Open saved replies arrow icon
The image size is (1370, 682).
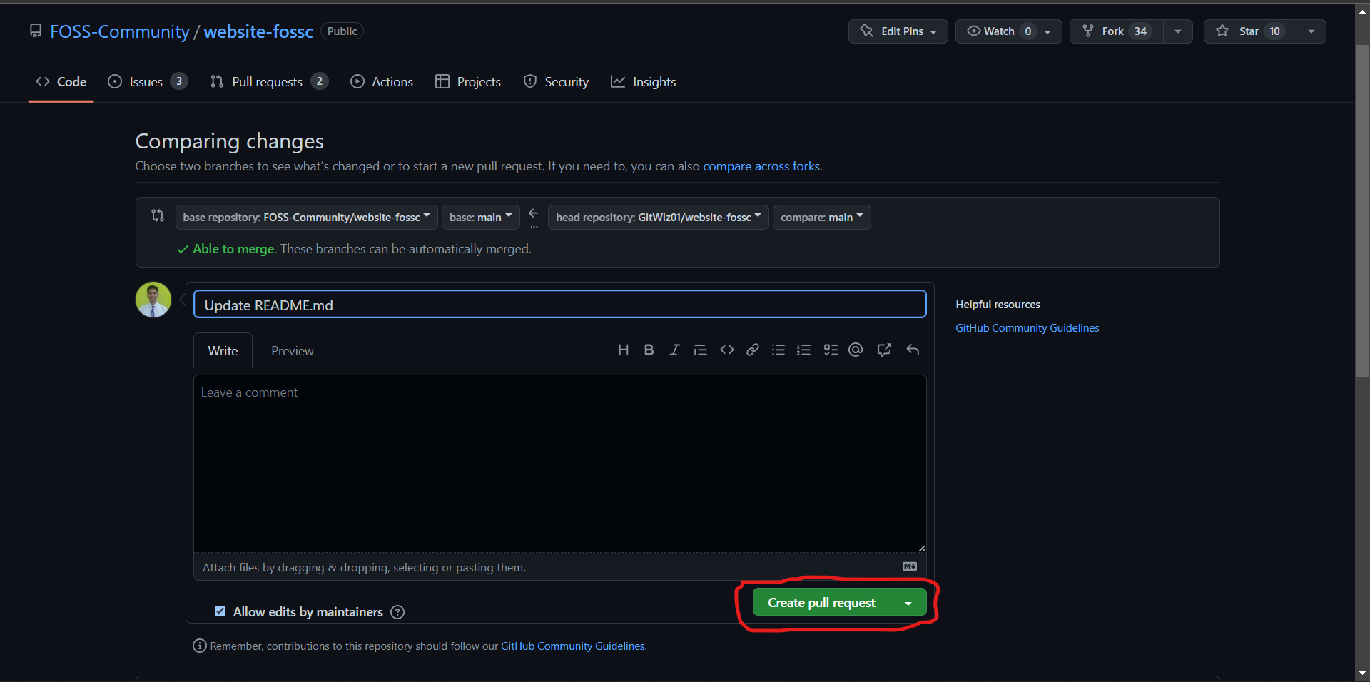(913, 350)
